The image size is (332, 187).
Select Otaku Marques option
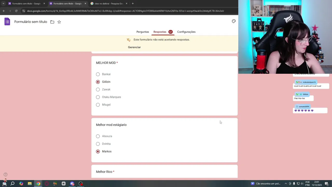point(98,97)
